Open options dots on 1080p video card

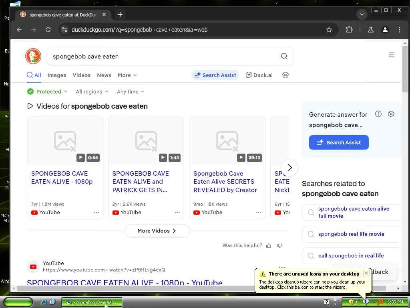pos(96,213)
